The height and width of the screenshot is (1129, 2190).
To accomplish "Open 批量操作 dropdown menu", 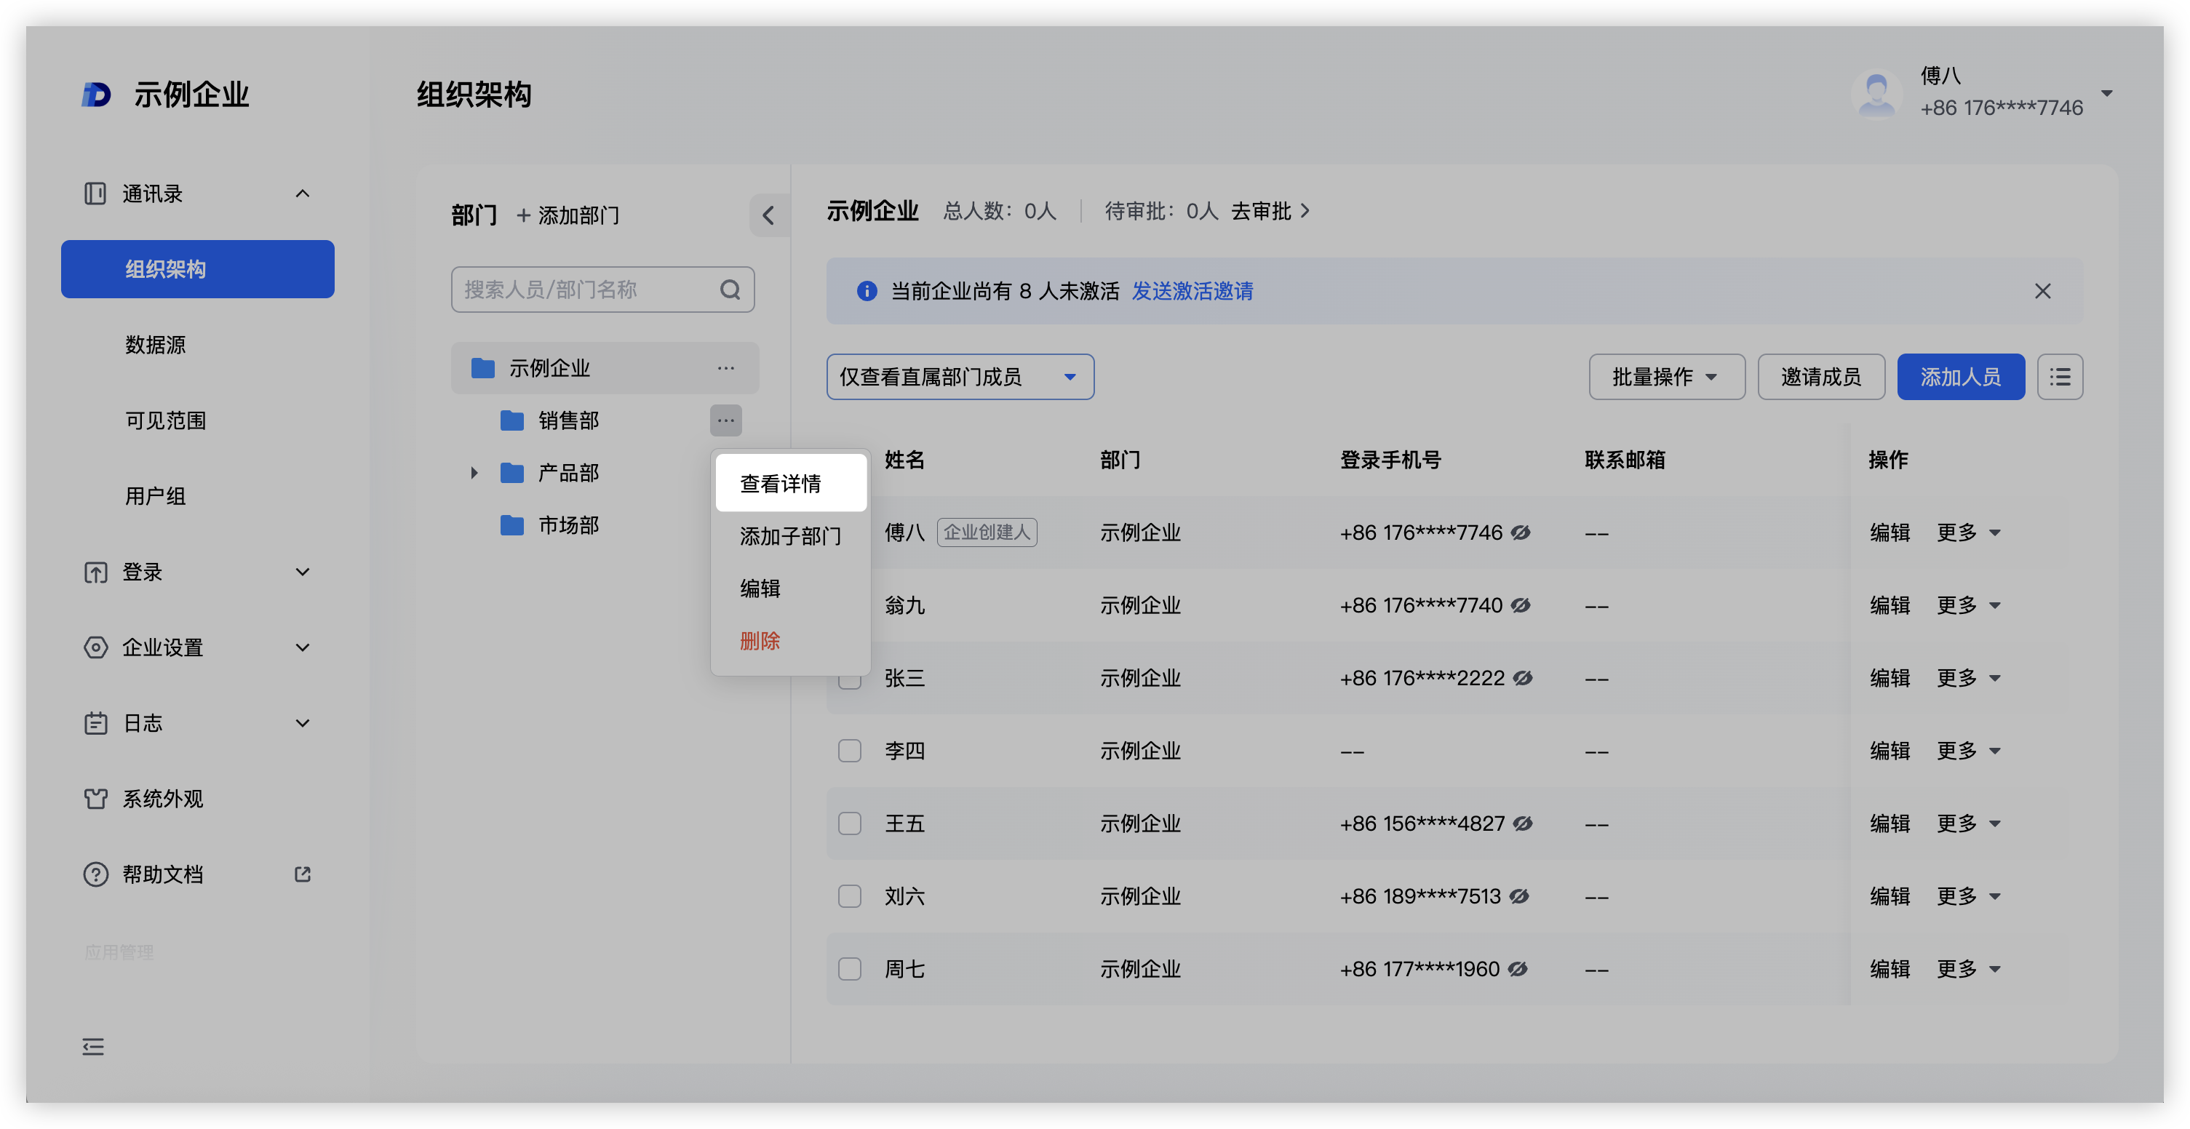I will click(1665, 377).
